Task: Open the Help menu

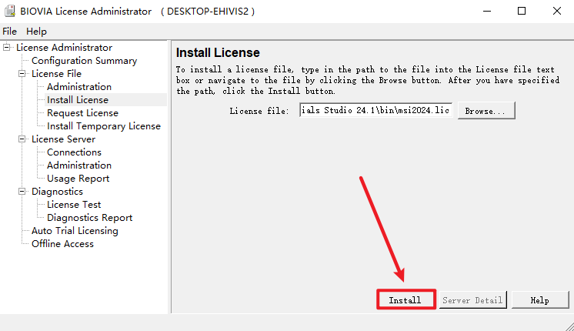Action: pos(36,32)
